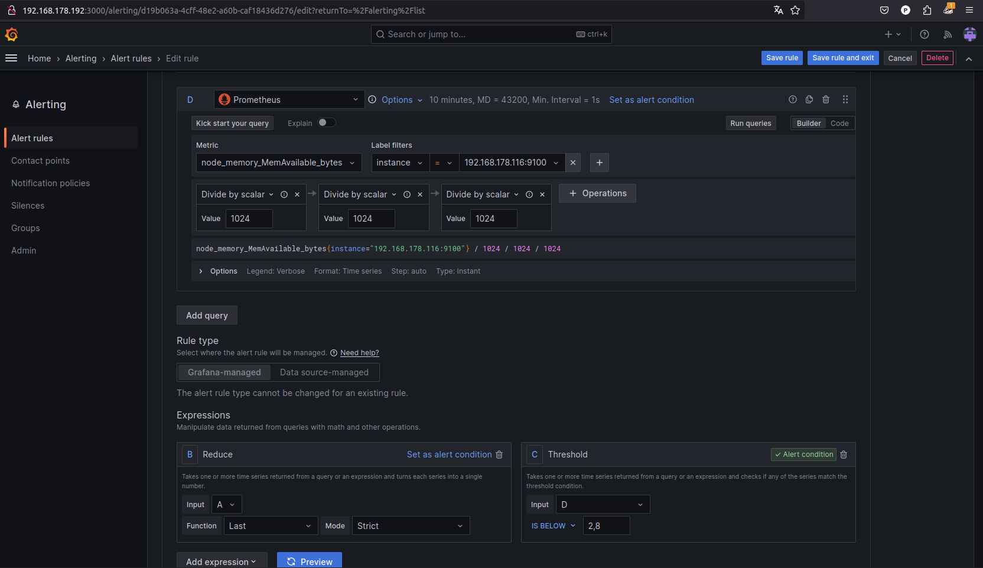Open the hamburger navigation menu
The image size is (983, 568).
[11, 58]
